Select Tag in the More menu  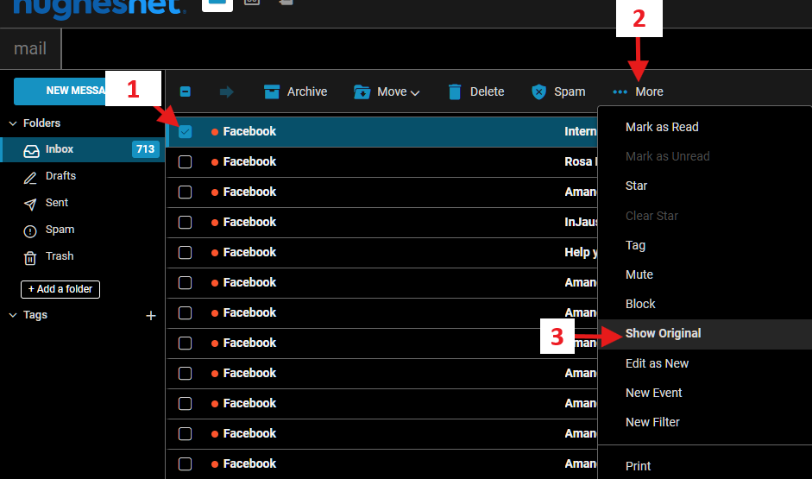pyautogui.click(x=635, y=245)
